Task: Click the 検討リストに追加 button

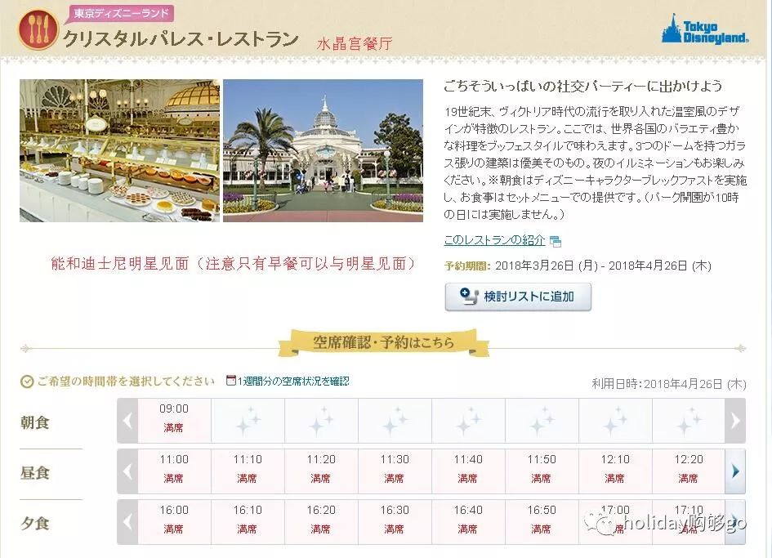Action: [518, 297]
